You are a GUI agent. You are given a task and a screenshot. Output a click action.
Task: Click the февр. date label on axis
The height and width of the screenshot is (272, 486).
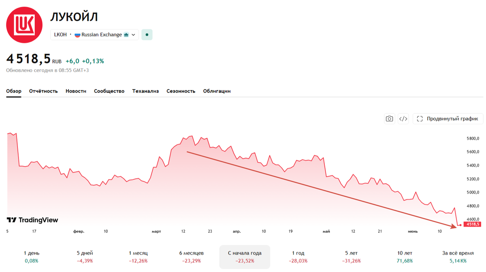pyautogui.click(x=79, y=232)
